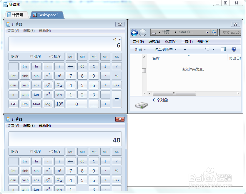This screenshot has height=194, width=246.
Task: Click the horizontal scrollbar thumb in Explorer
Action: (174, 93)
